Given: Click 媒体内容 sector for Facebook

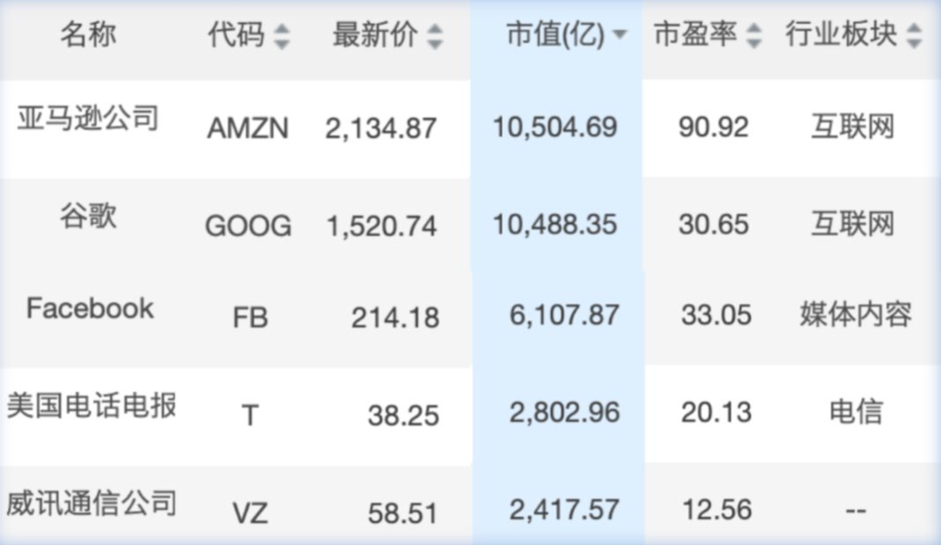Looking at the screenshot, I should pos(855,315).
